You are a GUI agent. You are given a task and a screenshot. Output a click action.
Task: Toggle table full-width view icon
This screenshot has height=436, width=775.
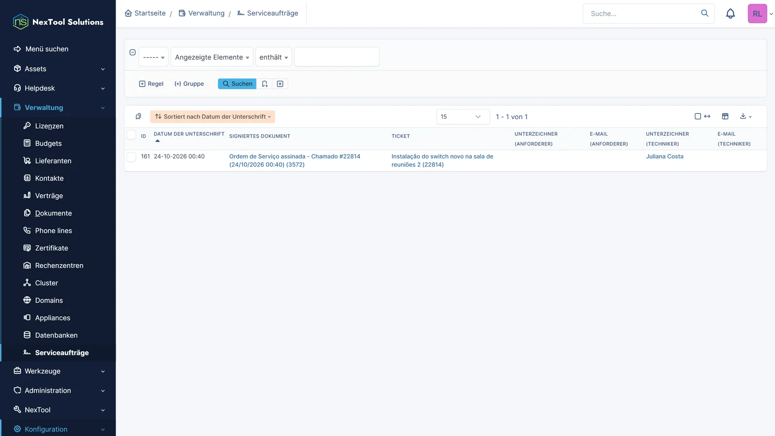(702, 116)
